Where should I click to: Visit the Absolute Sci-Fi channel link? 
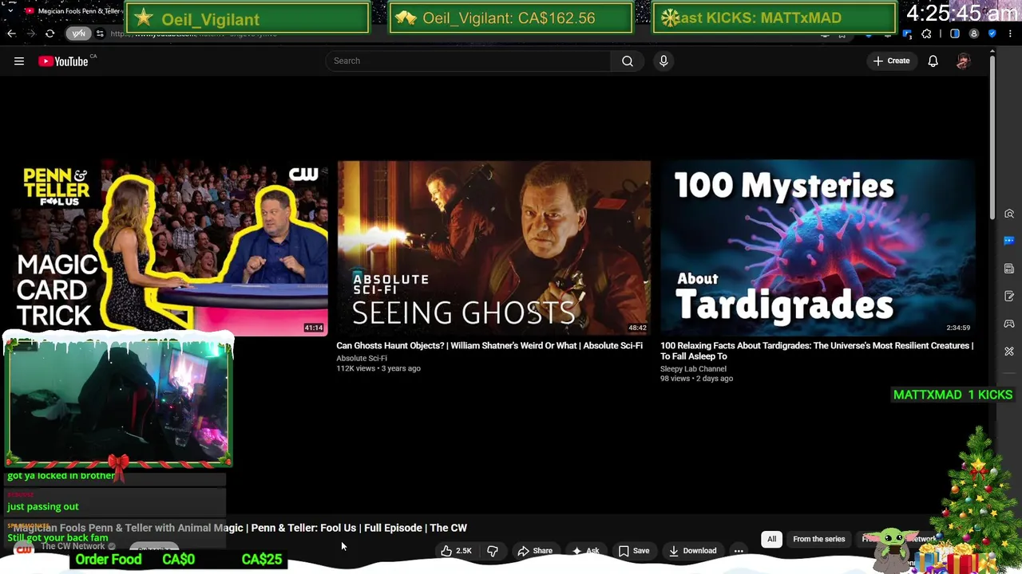point(362,358)
